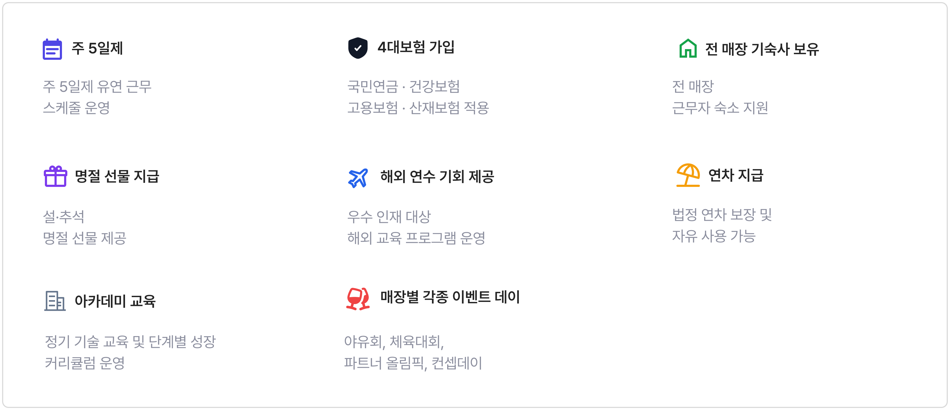The width and height of the screenshot is (951, 409).
Task: Click the gray building icon
Action: [x=55, y=301]
